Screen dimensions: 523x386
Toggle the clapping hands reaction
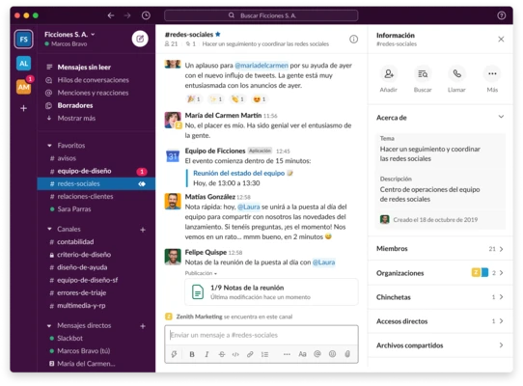click(x=237, y=99)
